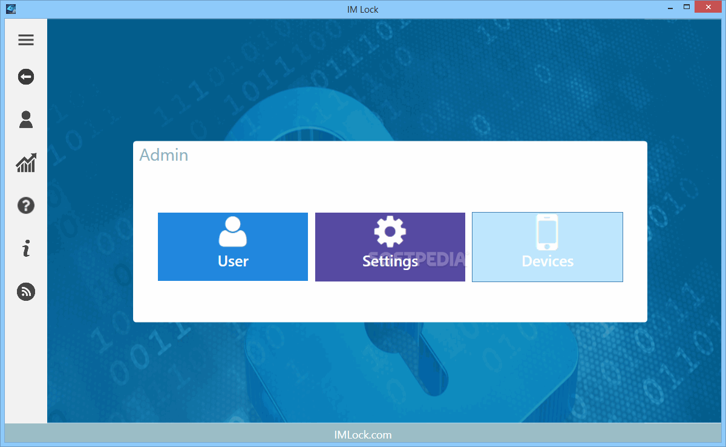Open the statistics chart icon in sidebar
This screenshot has height=447, width=726.
pyautogui.click(x=26, y=162)
